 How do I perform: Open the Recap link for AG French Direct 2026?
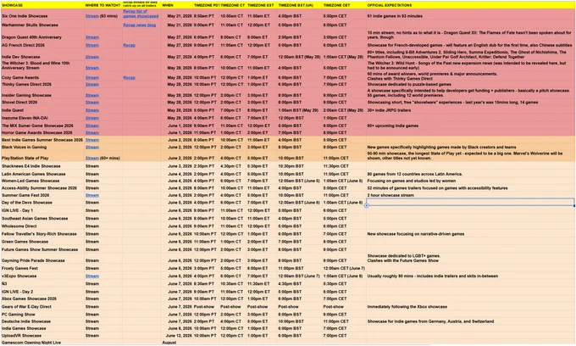(129, 45)
